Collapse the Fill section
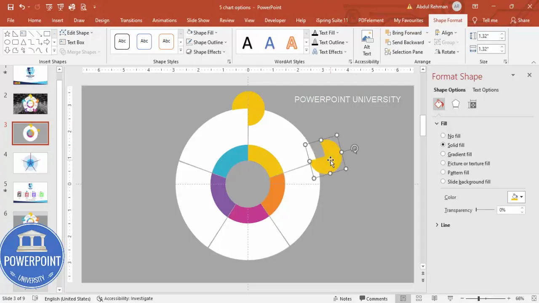 coord(441,123)
